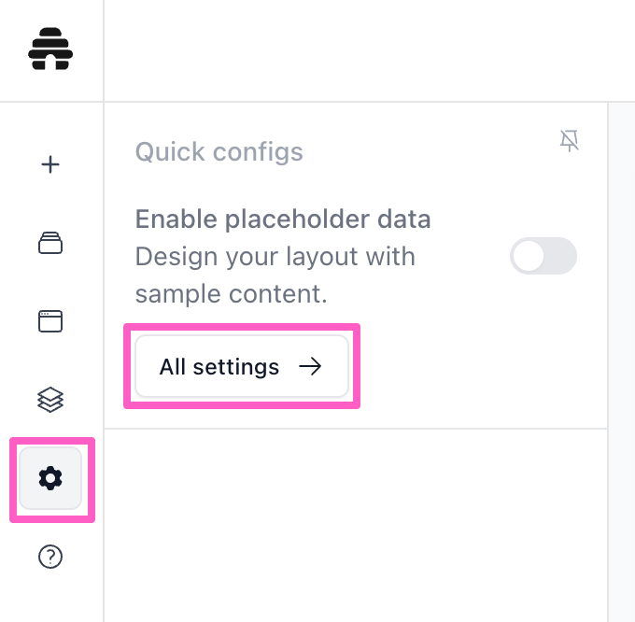The height and width of the screenshot is (622, 635).
Task: Open the layers icon in sidebar
Action: click(x=50, y=400)
